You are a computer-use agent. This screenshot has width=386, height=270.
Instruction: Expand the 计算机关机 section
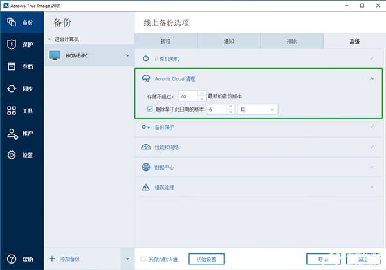(257, 58)
